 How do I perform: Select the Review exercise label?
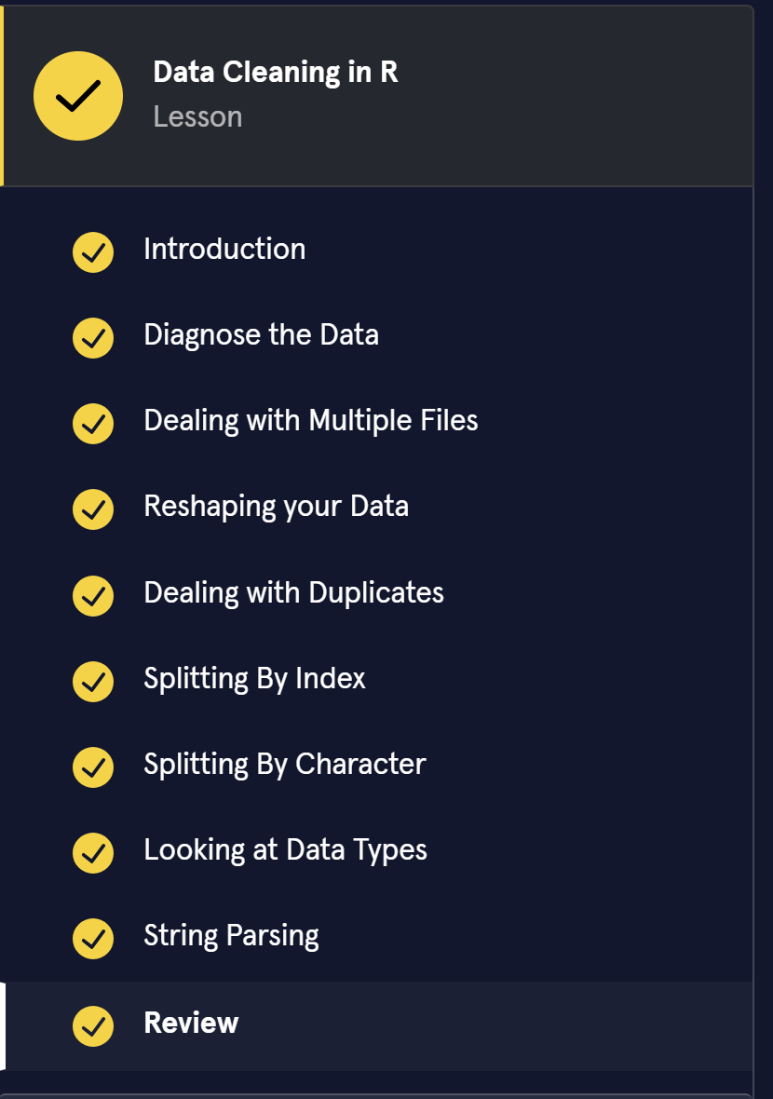coord(191,1024)
